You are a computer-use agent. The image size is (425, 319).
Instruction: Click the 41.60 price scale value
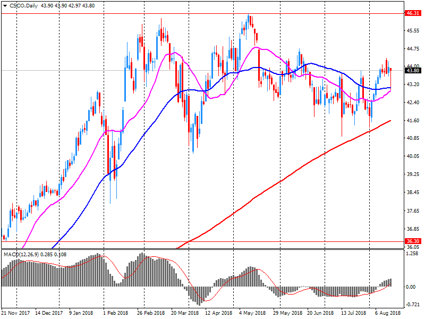point(413,121)
